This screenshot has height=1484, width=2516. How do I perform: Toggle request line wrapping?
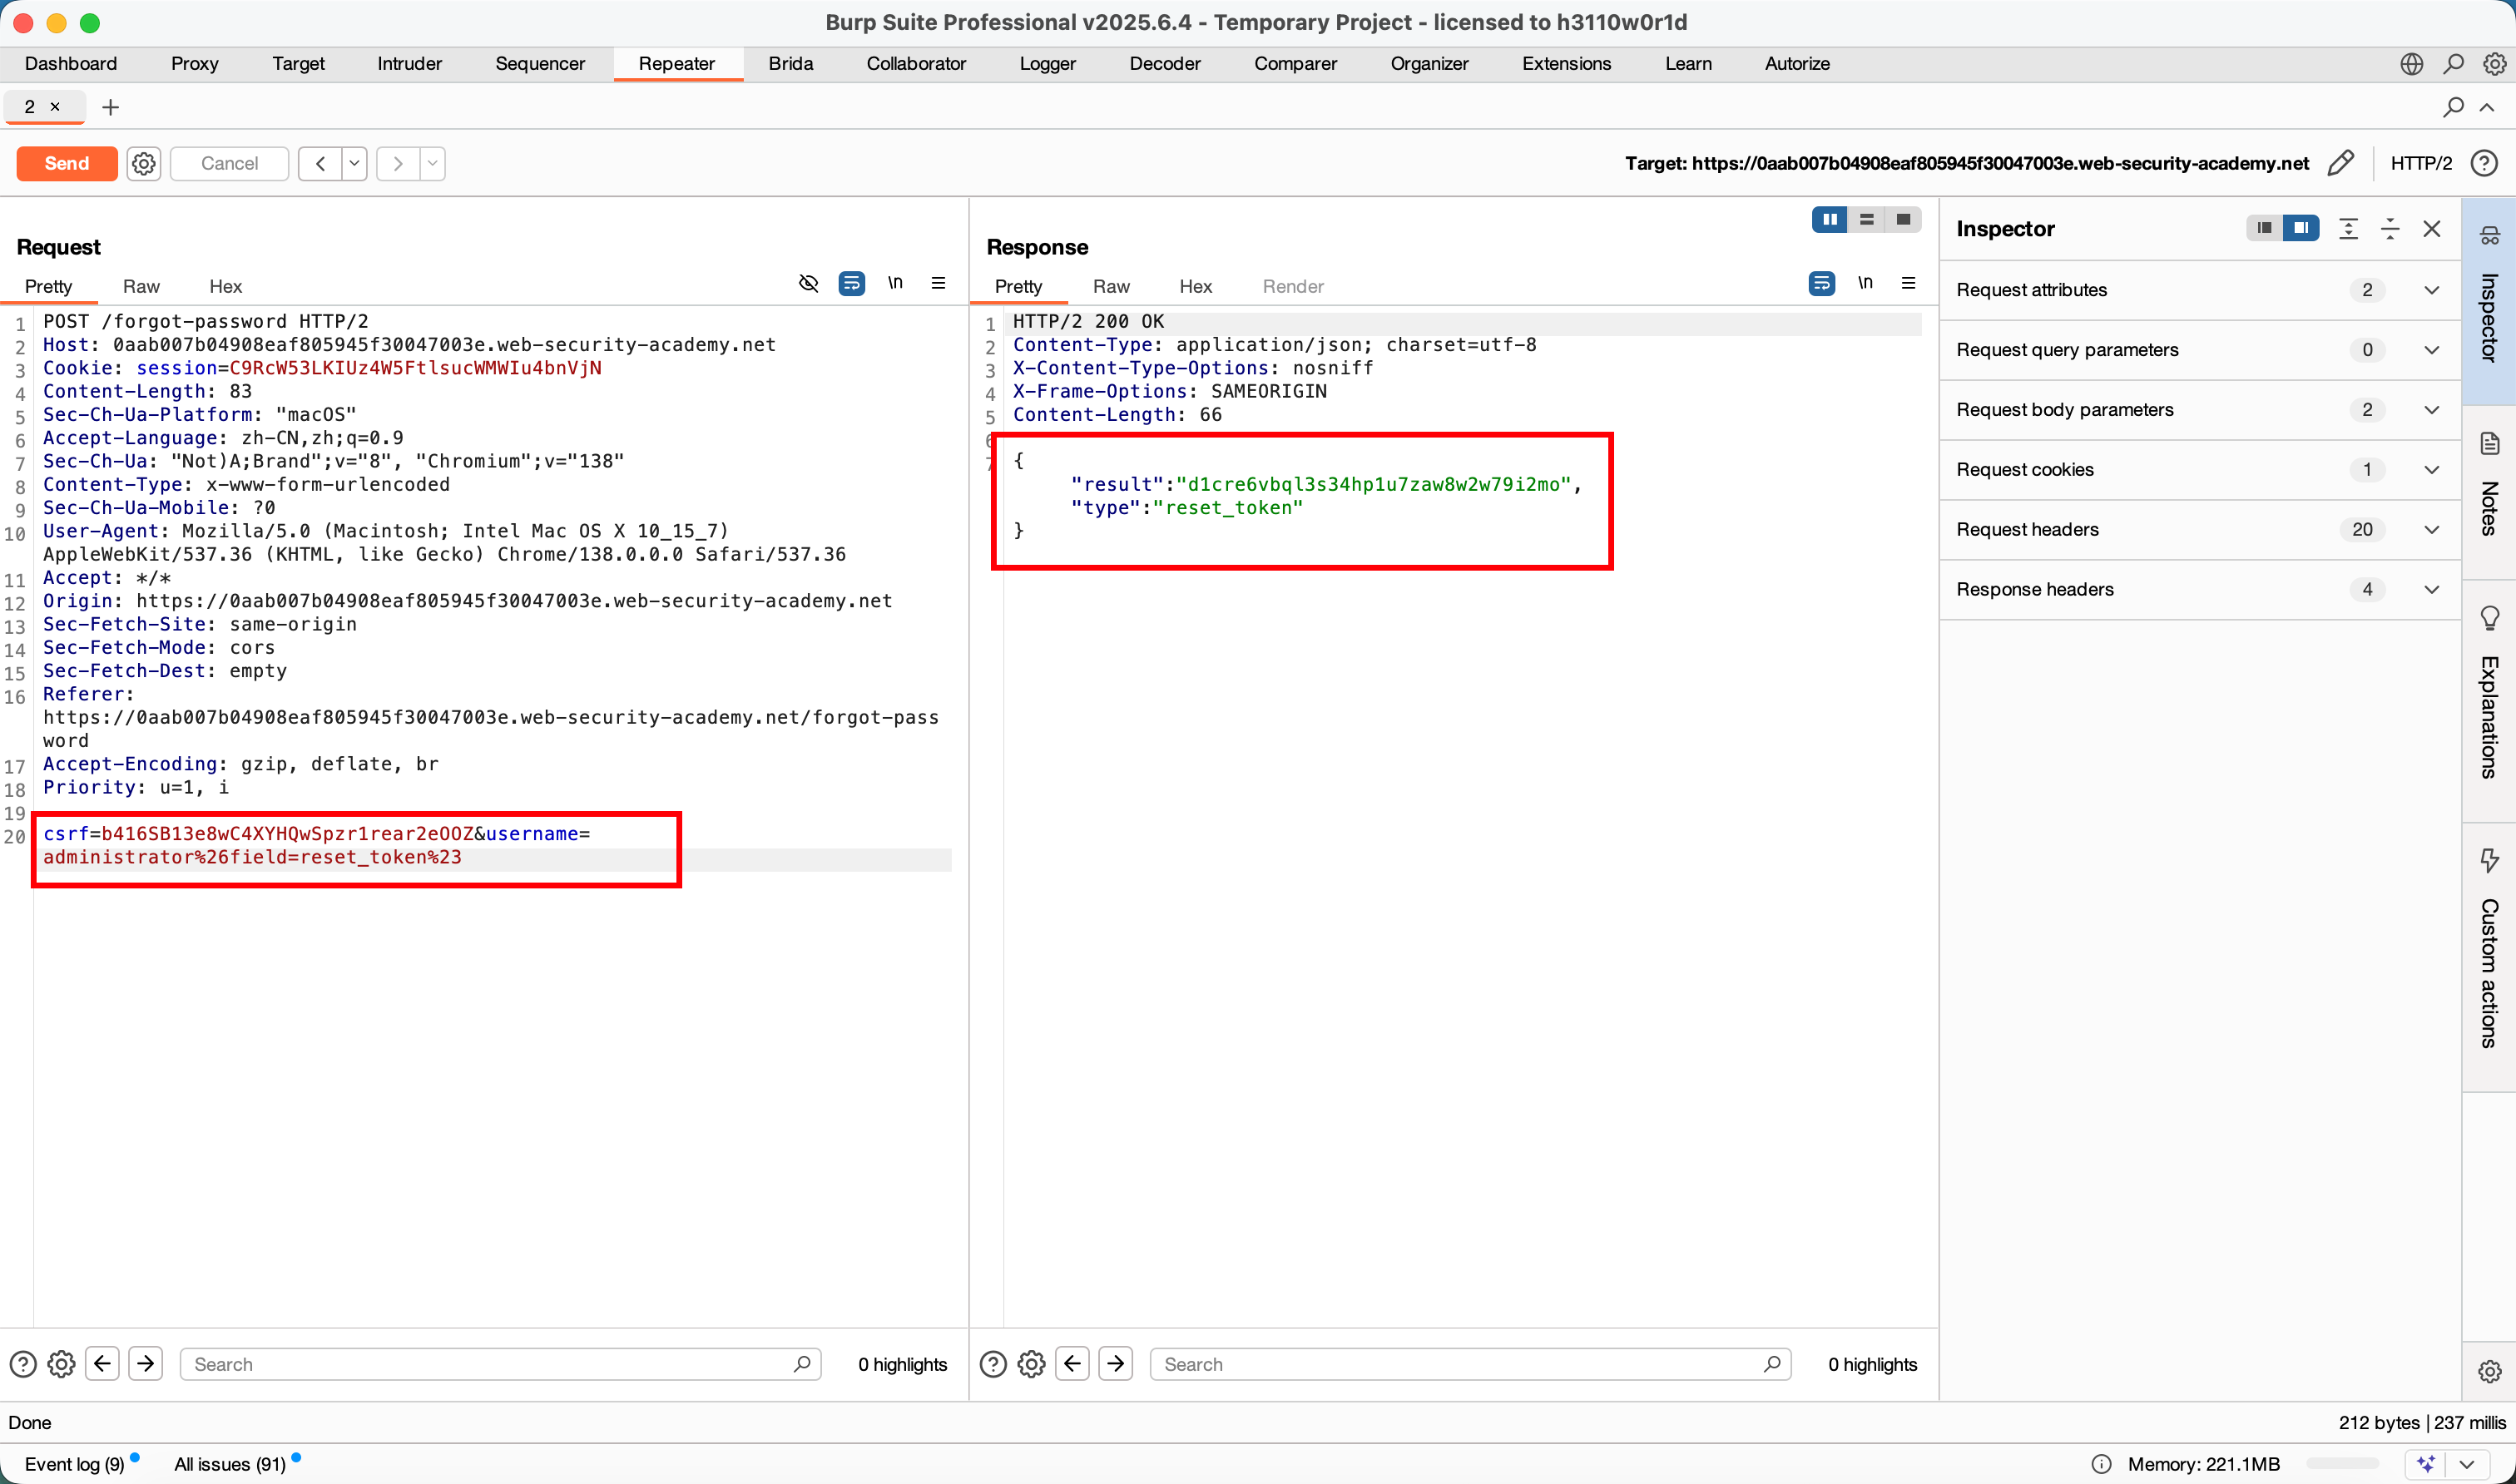[x=851, y=283]
